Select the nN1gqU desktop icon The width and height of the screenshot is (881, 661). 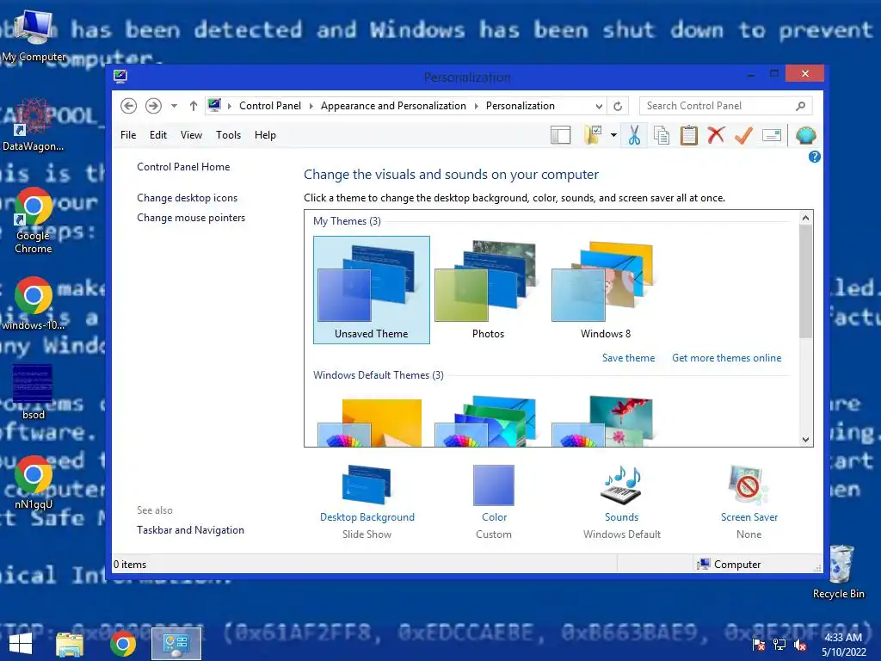[x=34, y=483]
